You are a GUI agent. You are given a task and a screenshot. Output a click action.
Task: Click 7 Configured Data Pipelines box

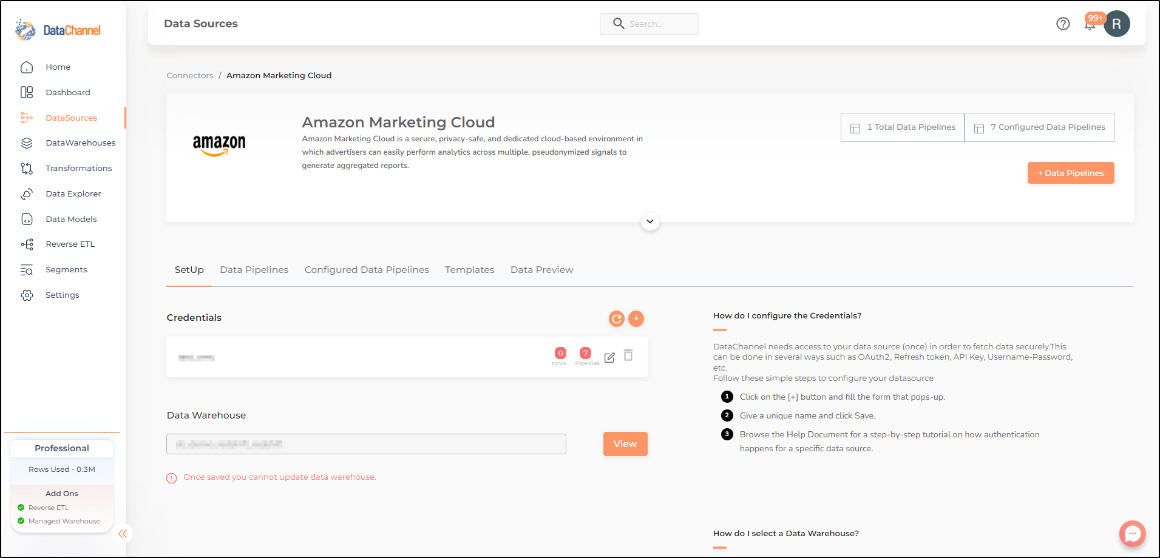pyautogui.click(x=1039, y=127)
